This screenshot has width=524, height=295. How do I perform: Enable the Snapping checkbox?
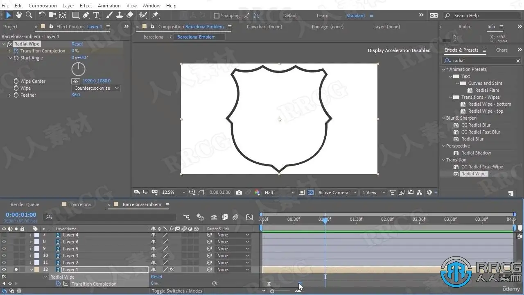click(x=217, y=16)
